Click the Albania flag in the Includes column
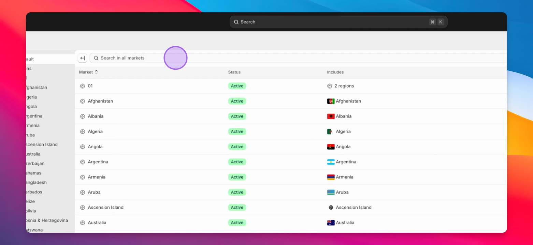The width and height of the screenshot is (533, 245). coord(331,116)
